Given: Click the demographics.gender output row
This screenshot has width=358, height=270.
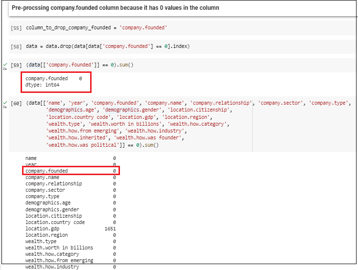Looking at the screenshot, I should click(71, 209).
